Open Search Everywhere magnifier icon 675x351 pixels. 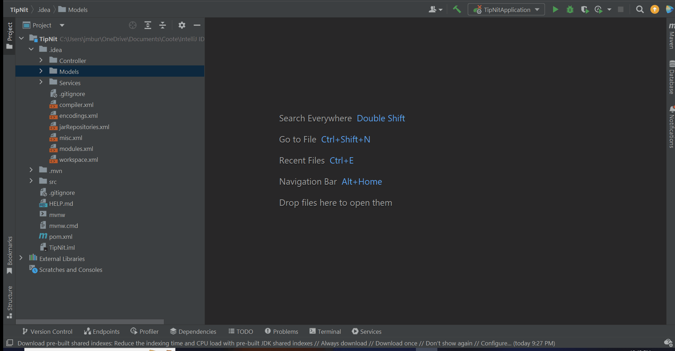640,9
